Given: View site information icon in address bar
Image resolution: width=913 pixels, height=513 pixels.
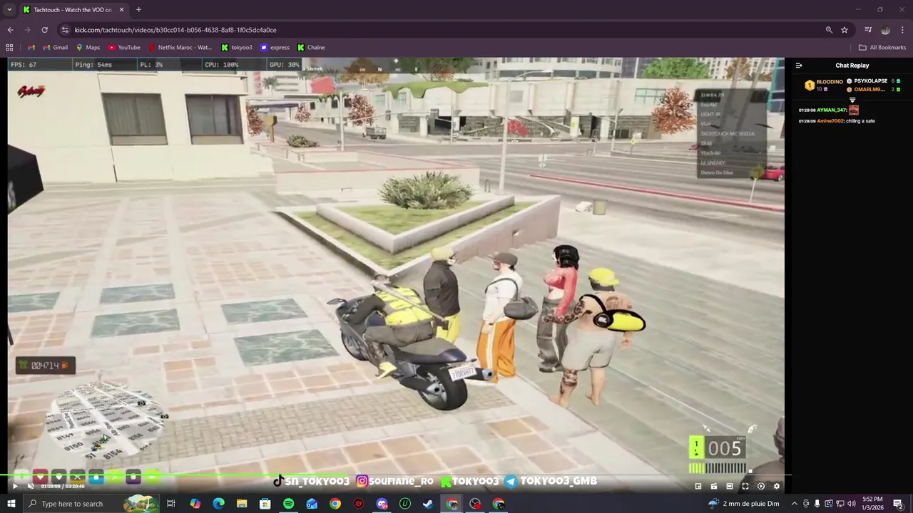Looking at the screenshot, I should [65, 30].
